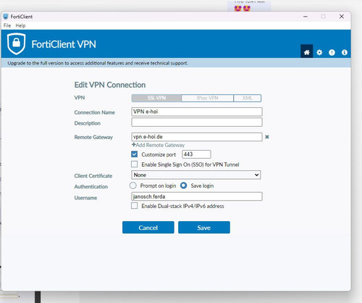Screen dimensions: 362x303
Task: Click the Save button
Action: [204, 228]
